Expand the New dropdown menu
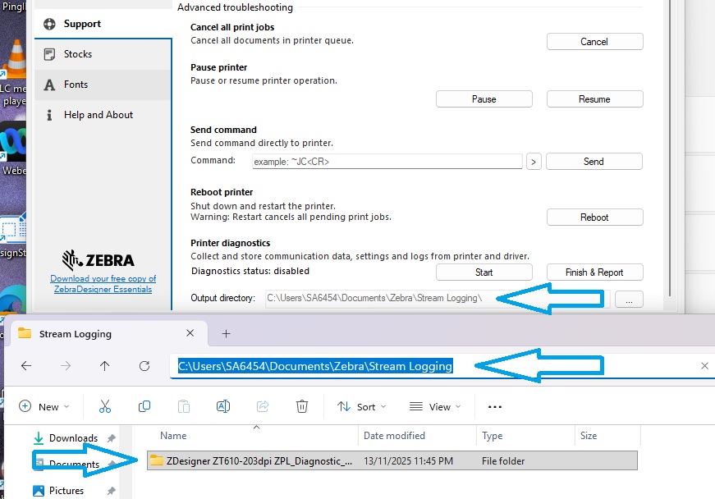The height and width of the screenshot is (499, 715). pos(44,406)
